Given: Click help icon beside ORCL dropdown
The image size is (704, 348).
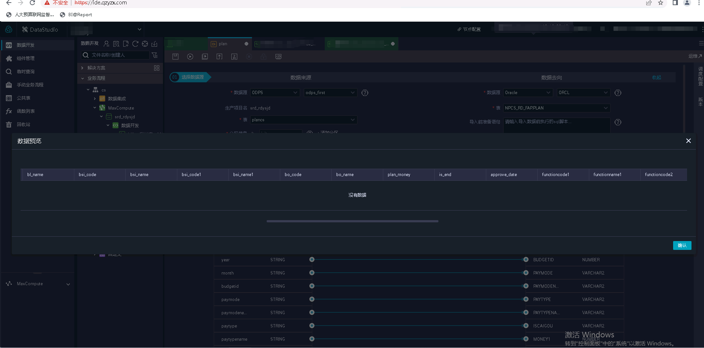Looking at the screenshot, I should pyautogui.click(x=618, y=93).
